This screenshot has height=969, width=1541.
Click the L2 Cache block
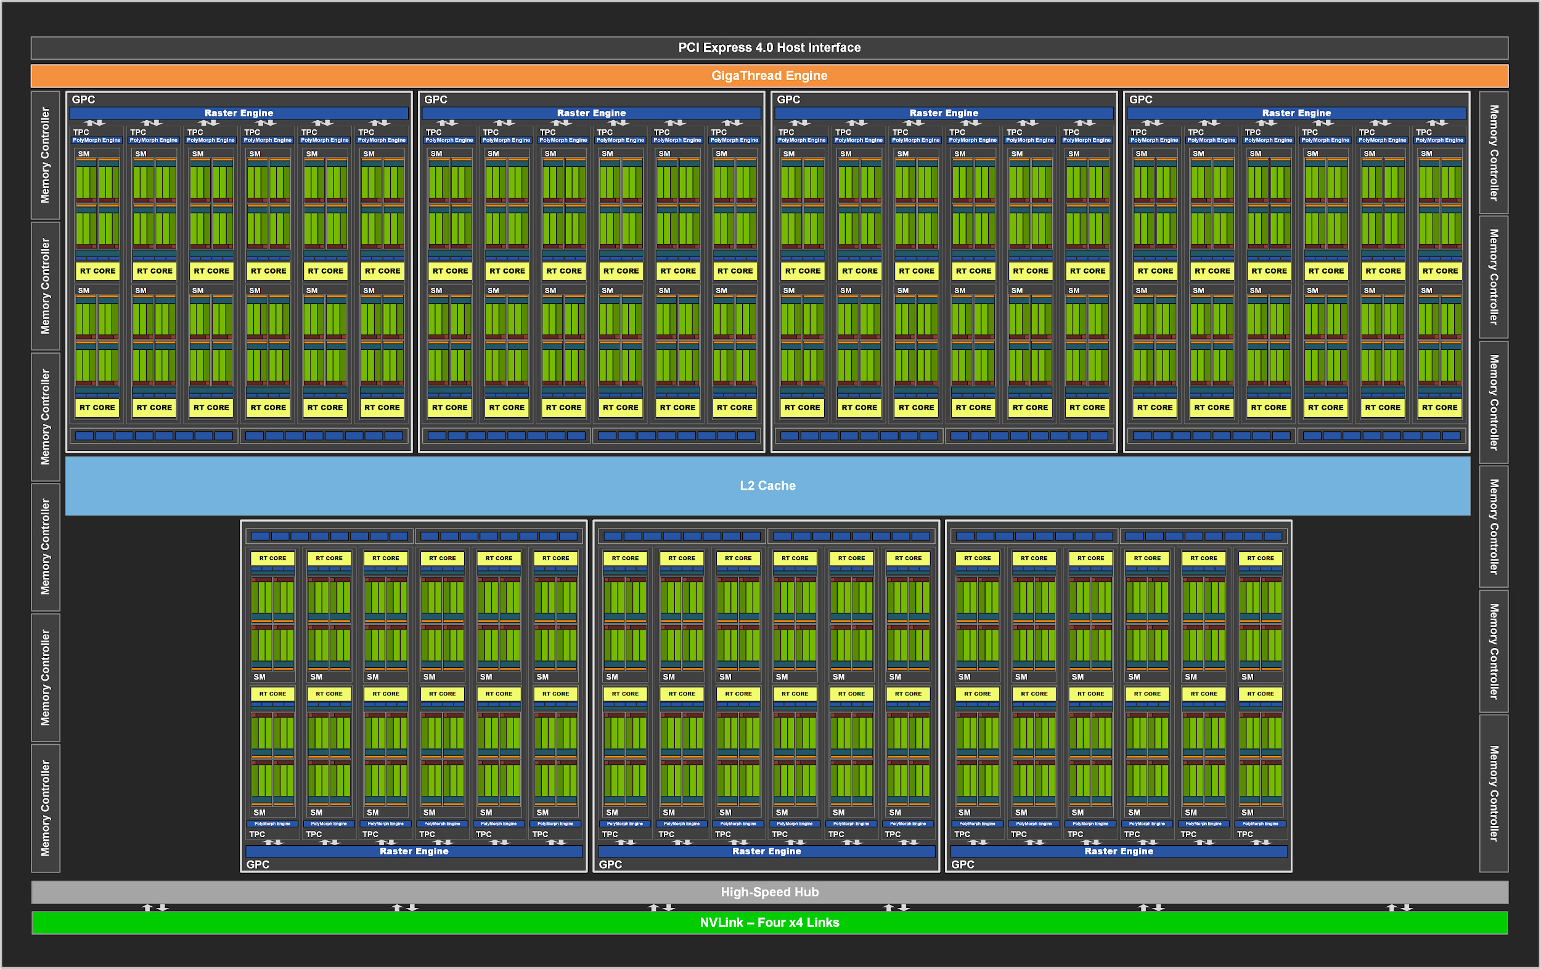(767, 485)
